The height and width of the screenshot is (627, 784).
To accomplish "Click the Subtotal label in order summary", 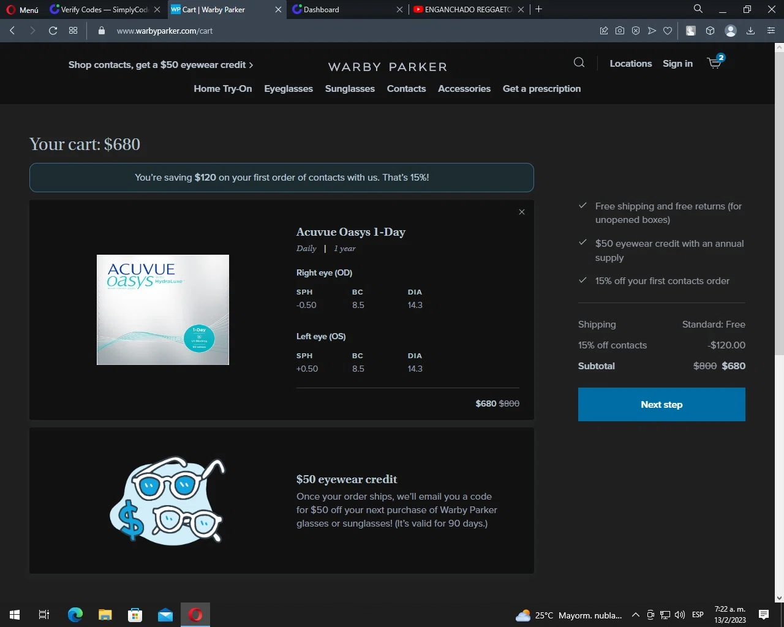I will pyautogui.click(x=597, y=366).
